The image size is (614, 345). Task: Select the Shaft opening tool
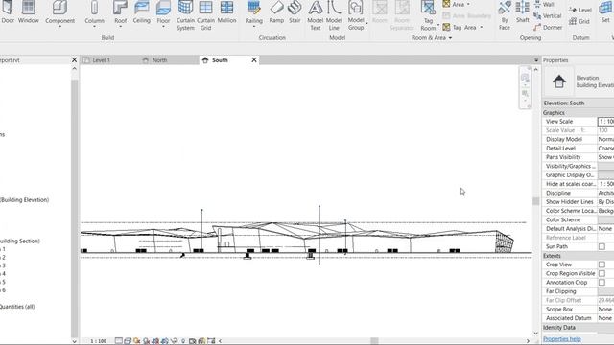(x=522, y=11)
